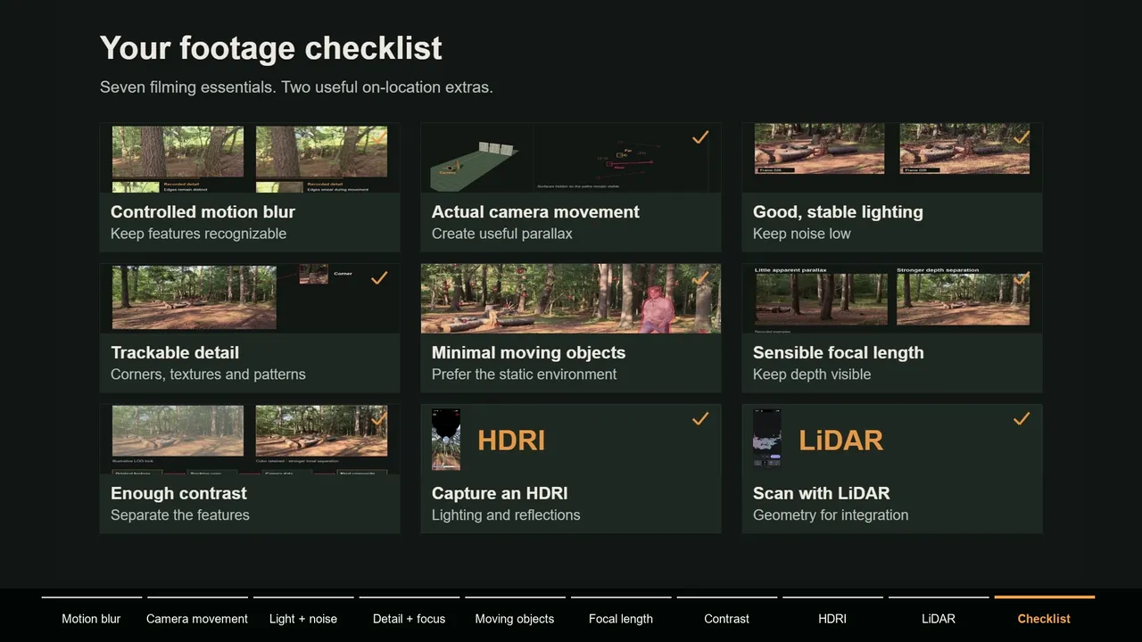
Task: Click the HDRI phone screenshot thumbnail
Action: point(446,440)
